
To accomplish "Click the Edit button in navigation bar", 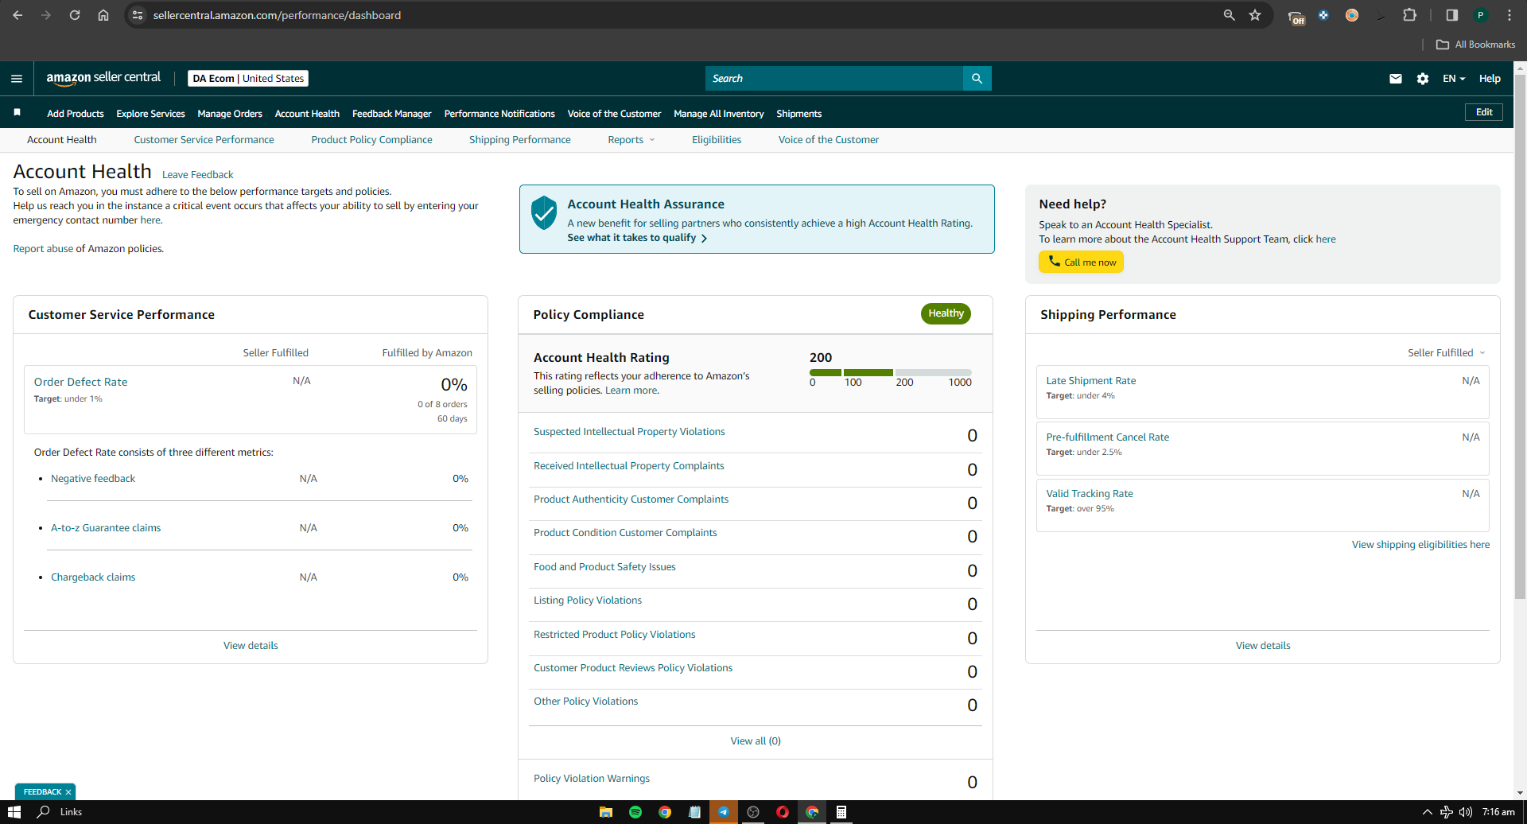I will click(1484, 112).
